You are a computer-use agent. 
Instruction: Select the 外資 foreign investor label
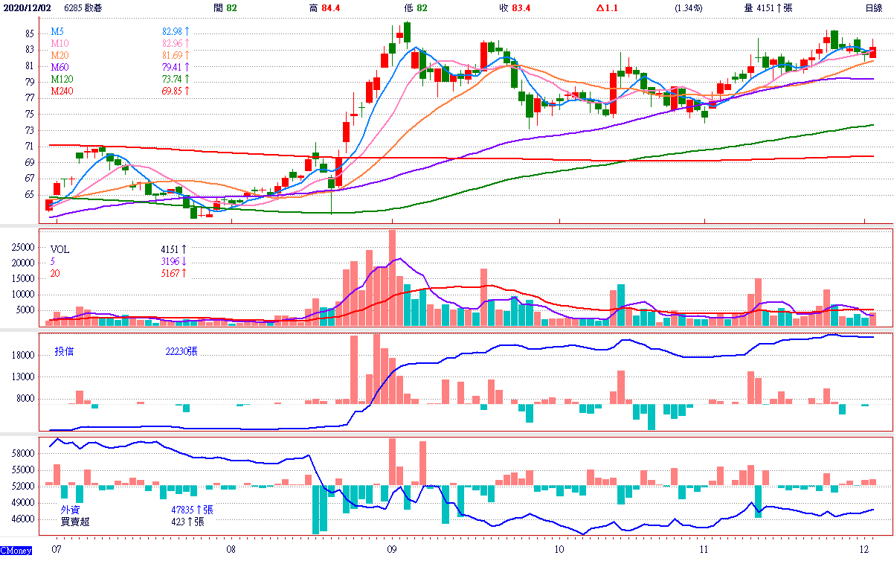coord(70,510)
